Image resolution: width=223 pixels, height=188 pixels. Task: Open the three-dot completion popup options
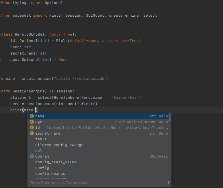(168, 183)
